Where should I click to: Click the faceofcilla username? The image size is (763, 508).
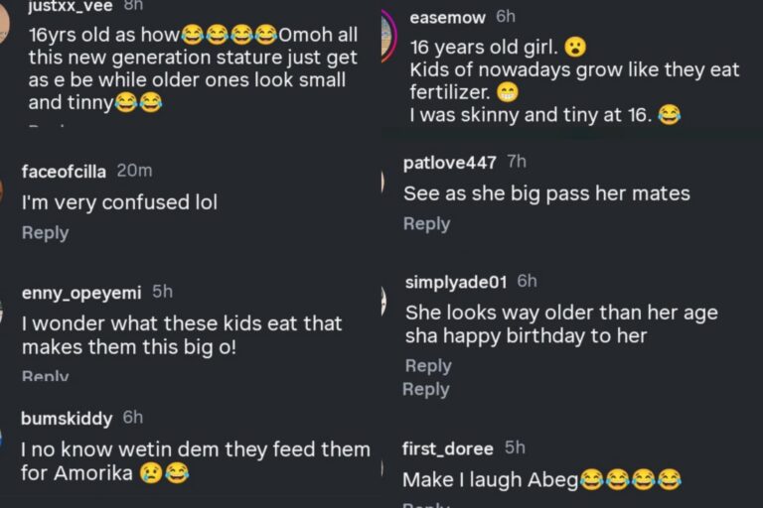65,171
